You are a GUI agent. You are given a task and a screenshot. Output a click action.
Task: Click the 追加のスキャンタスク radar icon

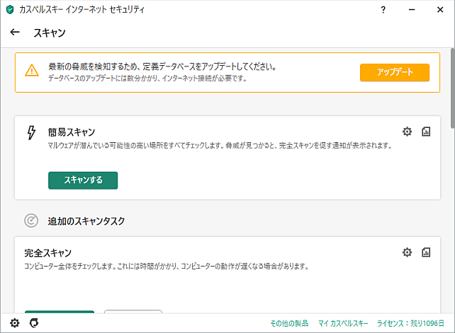coord(31,221)
